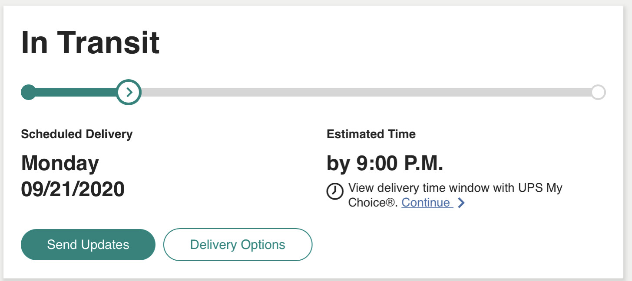Click the filled start dot of progress bar
Screen dimensions: 632x281
pos(29,92)
